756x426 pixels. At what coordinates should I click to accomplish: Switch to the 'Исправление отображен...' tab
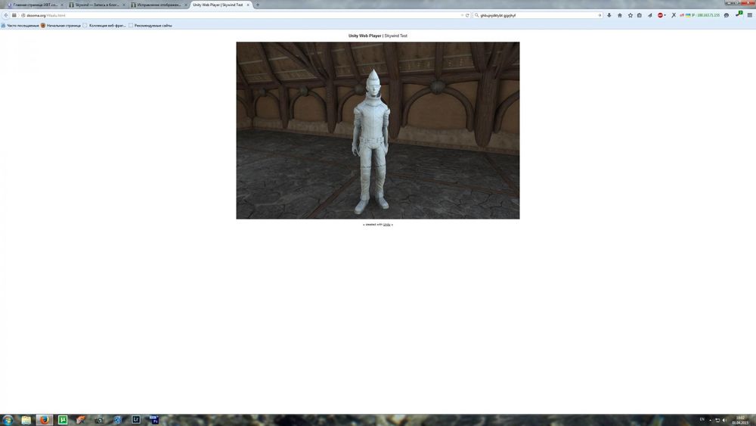(x=159, y=5)
